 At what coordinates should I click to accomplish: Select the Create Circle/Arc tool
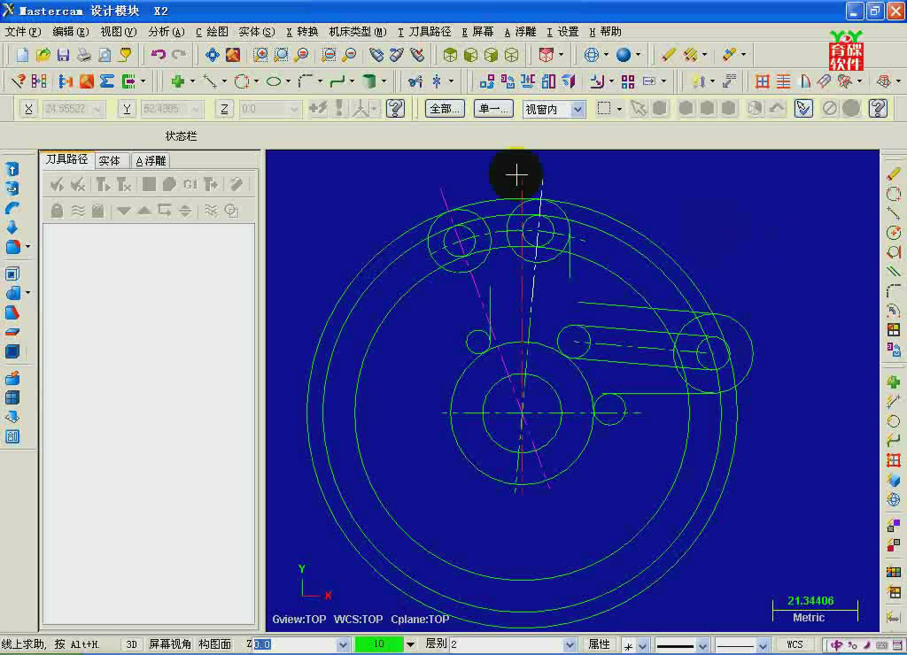[x=242, y=81]
